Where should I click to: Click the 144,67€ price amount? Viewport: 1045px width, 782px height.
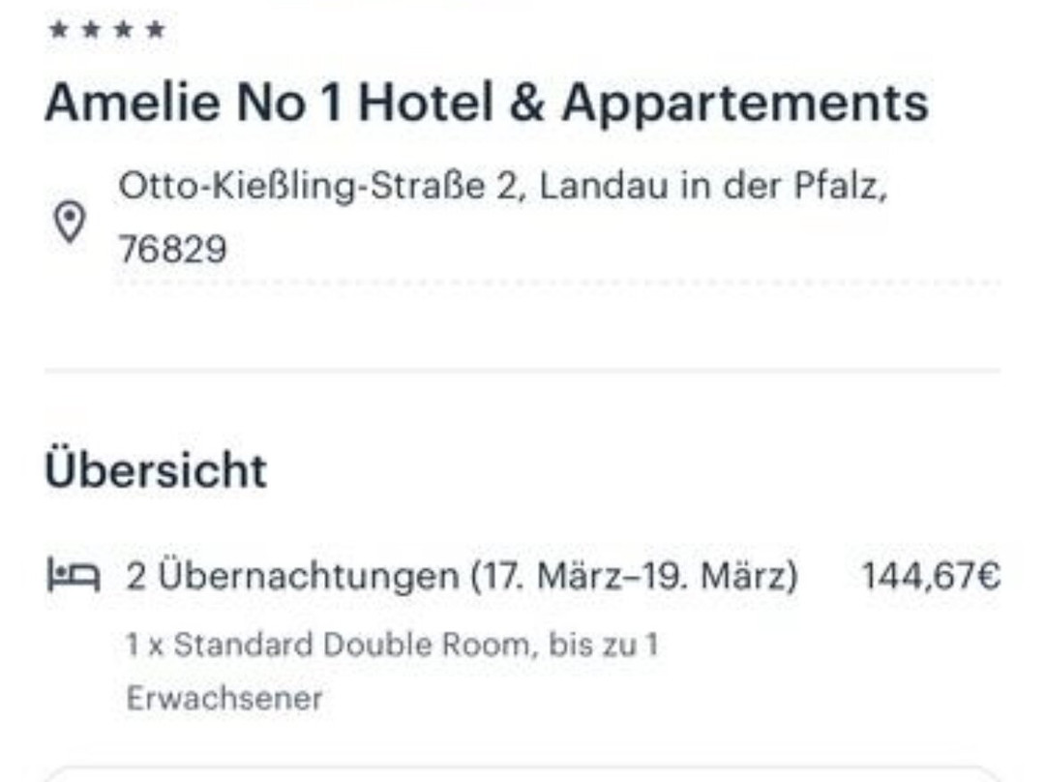(x=930, y=577)
